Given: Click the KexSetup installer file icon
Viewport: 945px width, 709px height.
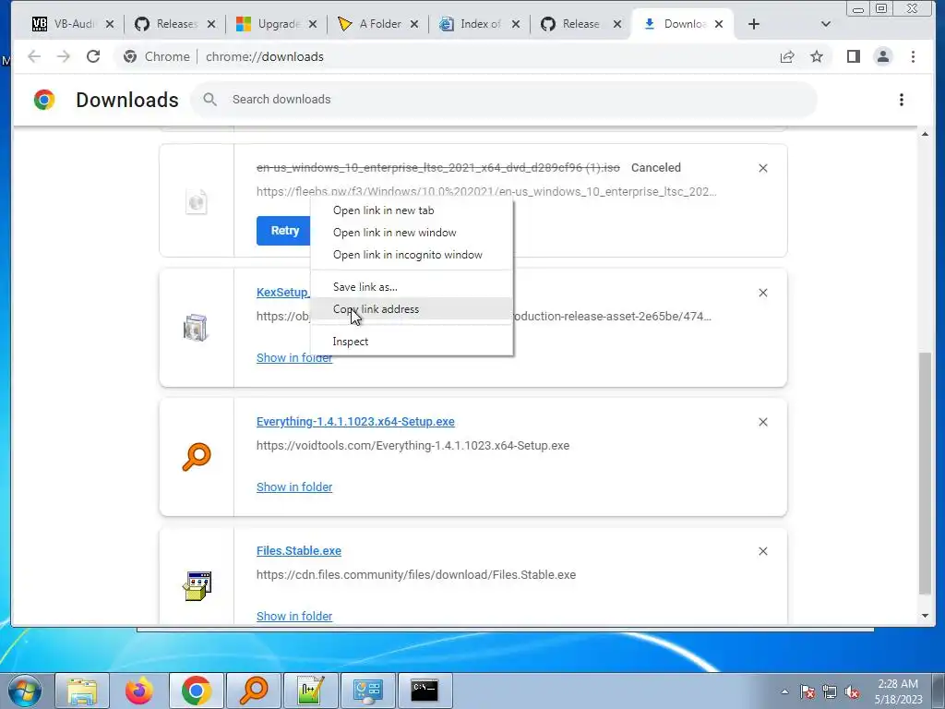Looking at the screenshot, I should coord(196,328).
